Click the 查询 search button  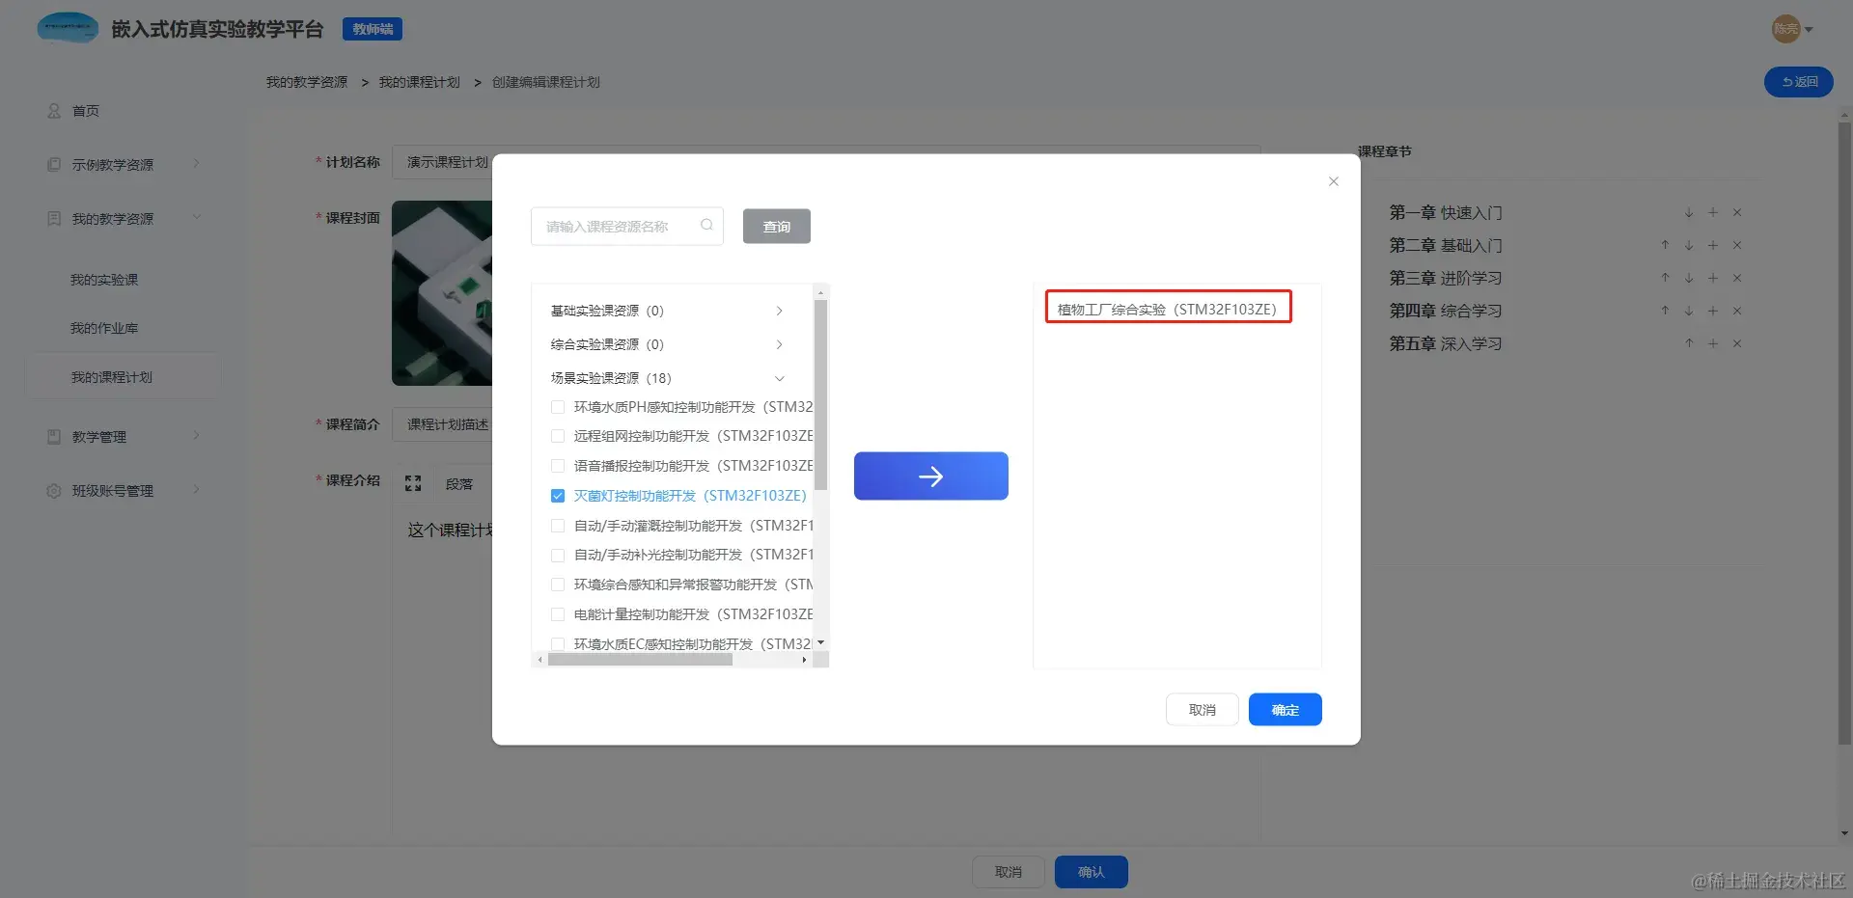[x=777, y=227]
